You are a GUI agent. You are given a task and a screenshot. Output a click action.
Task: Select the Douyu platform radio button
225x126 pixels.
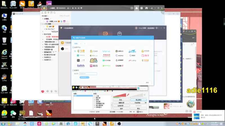pos(75,51)
